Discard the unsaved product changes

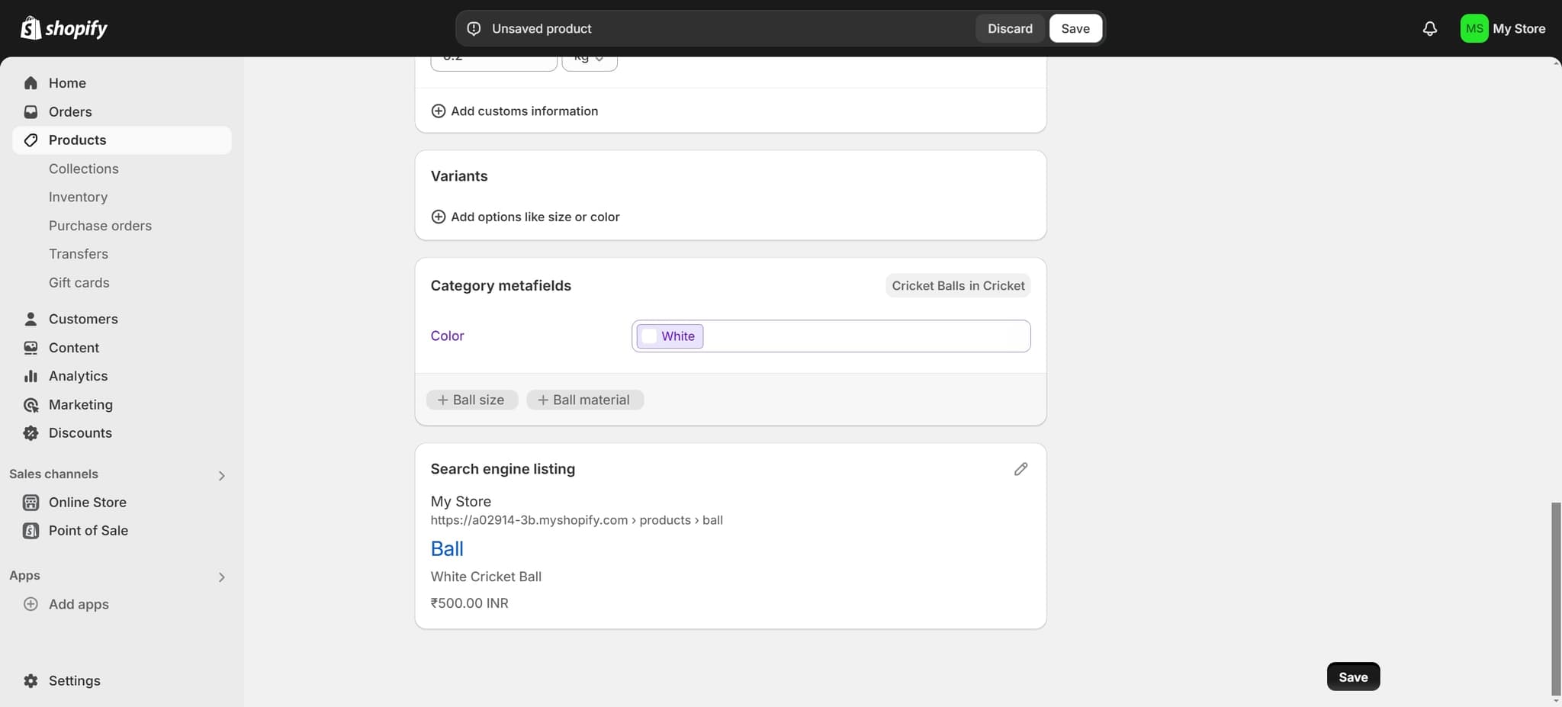(x=1010, y=28)
